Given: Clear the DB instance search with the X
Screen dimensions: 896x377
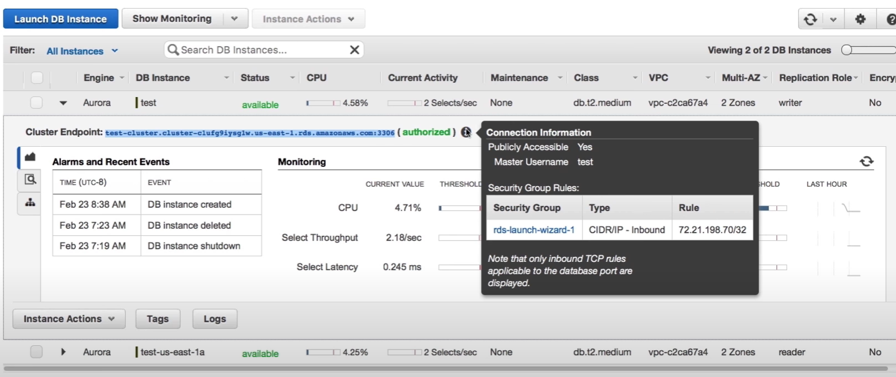Looking at the screenshot, I should (x=354, y=49).
